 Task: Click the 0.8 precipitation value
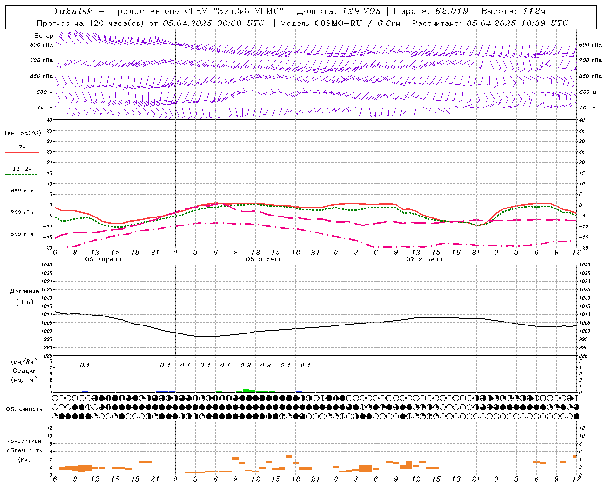click(x=245, y=365)
